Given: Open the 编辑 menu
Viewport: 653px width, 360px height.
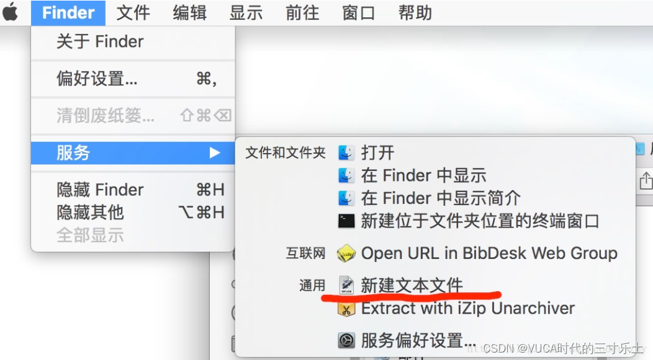Looking at the screenshot, I should click(x=190, y=13).
